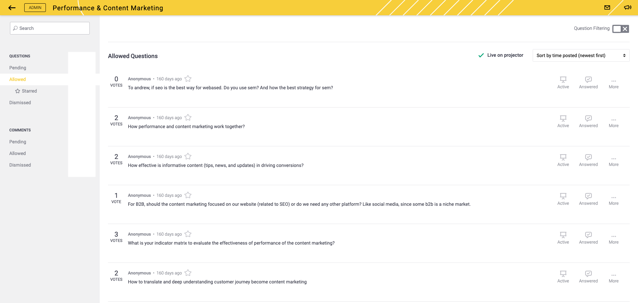Viewport: 638px width, 303px height.
Task: Mark 'Active' on the SEM question
Action: (563, 82)
